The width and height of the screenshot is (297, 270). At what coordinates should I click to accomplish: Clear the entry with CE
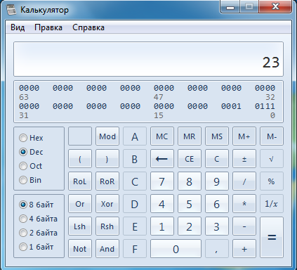[190, 159]
